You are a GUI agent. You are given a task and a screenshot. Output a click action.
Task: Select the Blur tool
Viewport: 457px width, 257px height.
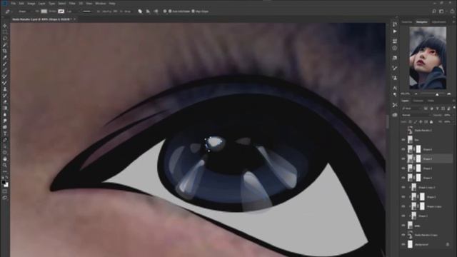pyautogui.click(x=5, y=114)
